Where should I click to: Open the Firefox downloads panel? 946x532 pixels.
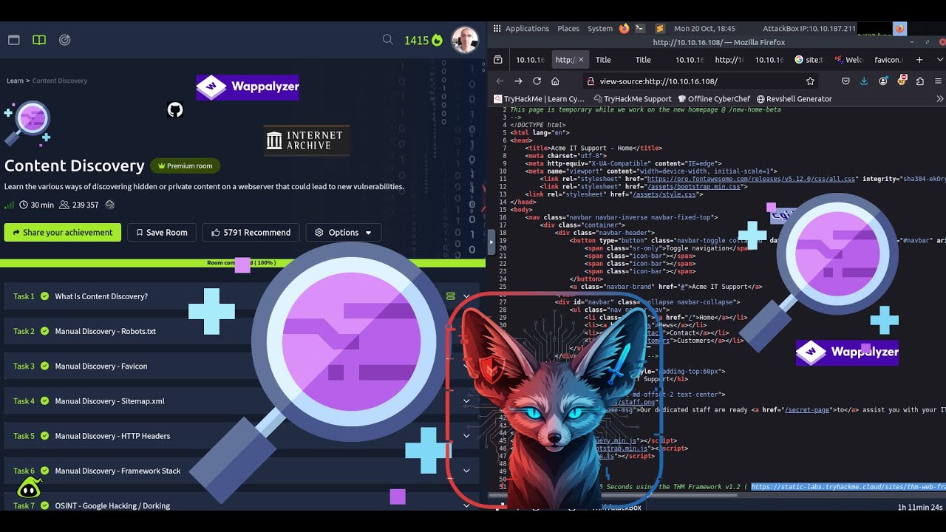[864, 81]
